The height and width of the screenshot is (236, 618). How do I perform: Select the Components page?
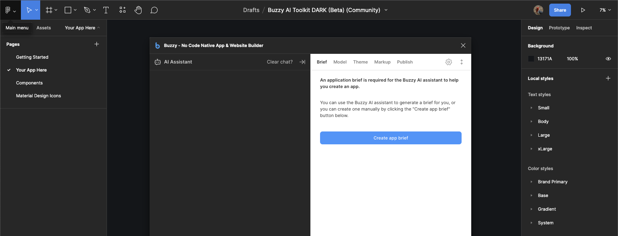tap(29, 83)
